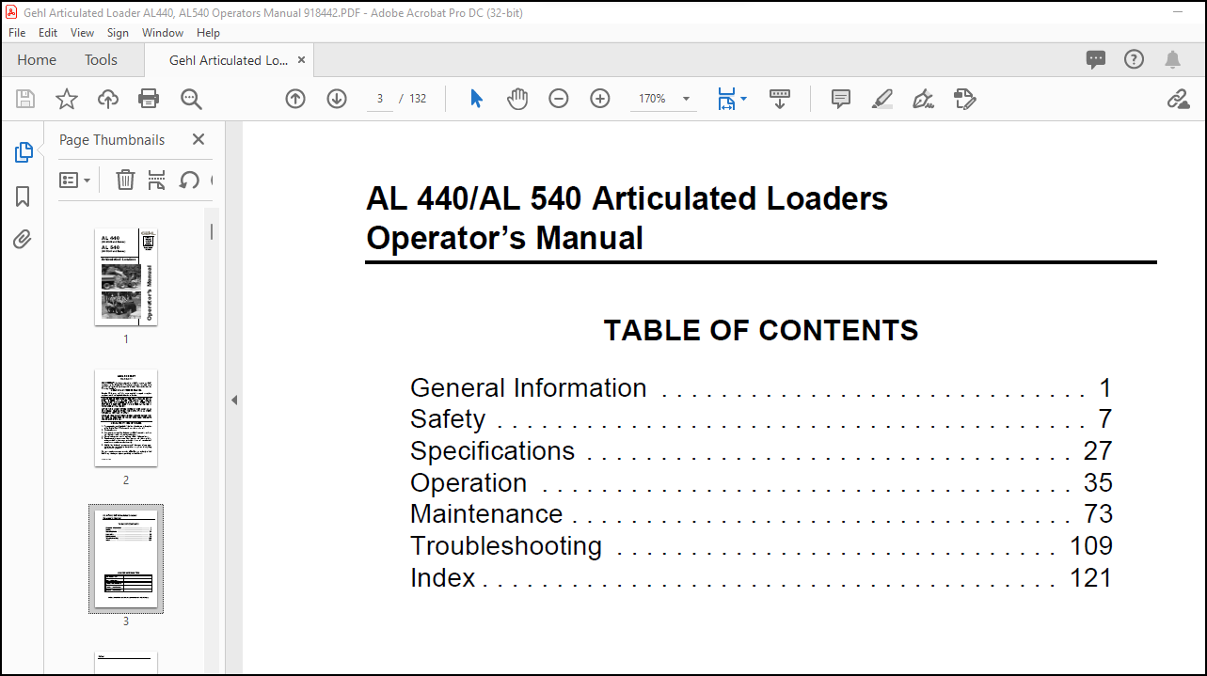
Task: Click the fit page width icon
Action: (725, 99)
